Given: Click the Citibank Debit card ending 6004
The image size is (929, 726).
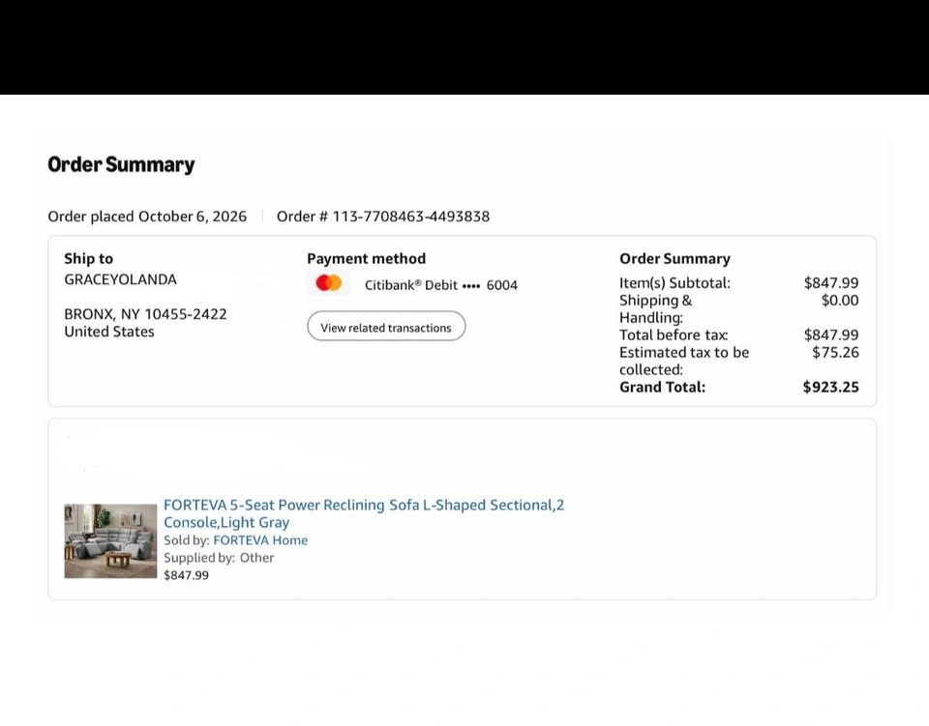Looking at the screenshot, I should [441, 285].
